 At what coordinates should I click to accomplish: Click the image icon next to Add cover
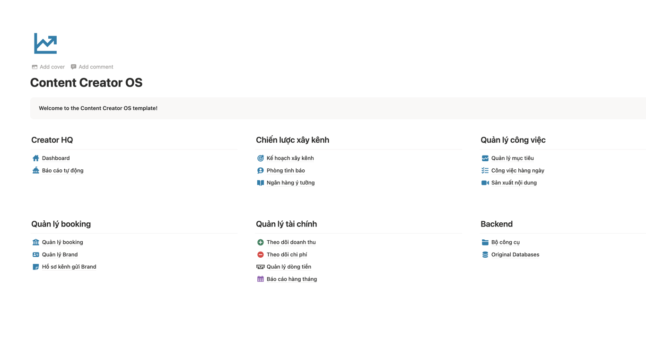coord(35,67)
